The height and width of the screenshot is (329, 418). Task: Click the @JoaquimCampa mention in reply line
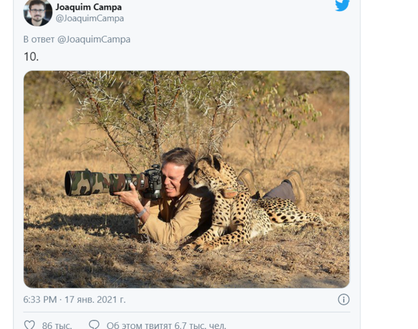[x=94, y=39]
